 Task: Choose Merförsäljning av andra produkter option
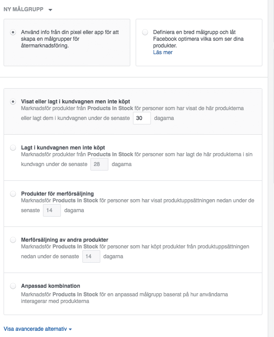(13, 240)
